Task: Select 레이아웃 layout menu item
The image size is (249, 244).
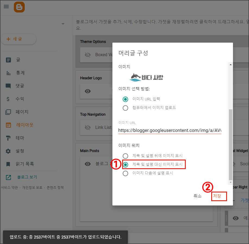Action: (x=25, y=125)
